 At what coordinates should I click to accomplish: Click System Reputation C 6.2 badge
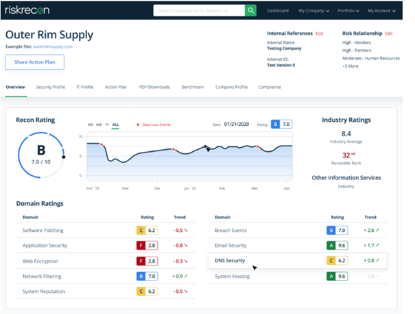147,291
